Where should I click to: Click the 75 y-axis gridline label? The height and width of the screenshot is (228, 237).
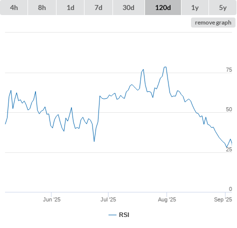(229, 70)
